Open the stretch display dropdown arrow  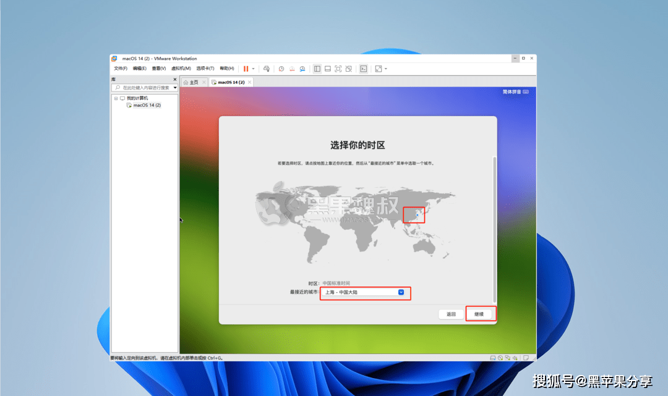(386, 69)
